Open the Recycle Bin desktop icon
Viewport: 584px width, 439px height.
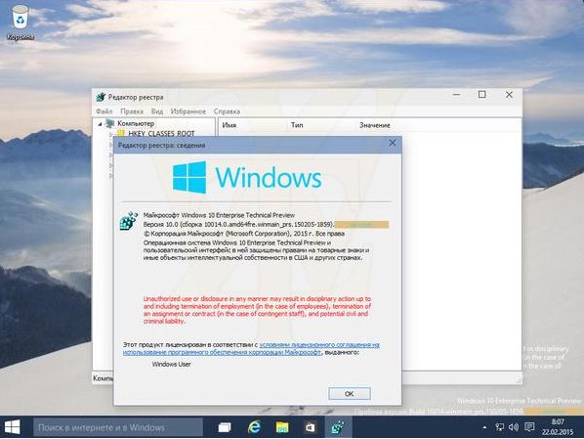tap(21, 22)
